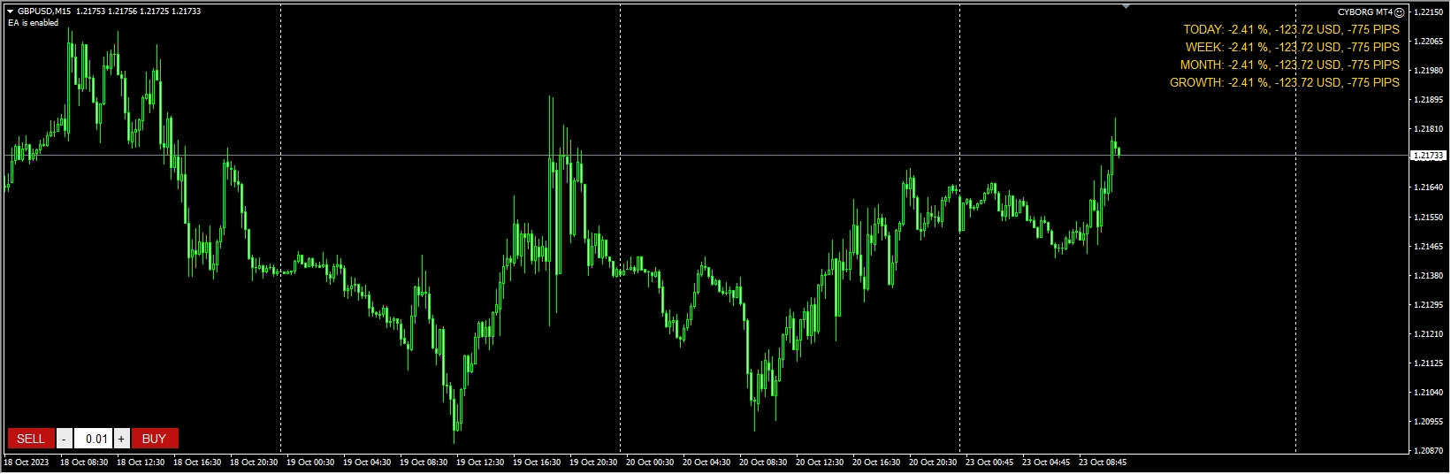Click the "18 Oct 08:30" time axis label
Image resolution: width=1451 pixels, height=474 pixels.
click(84, 462)
